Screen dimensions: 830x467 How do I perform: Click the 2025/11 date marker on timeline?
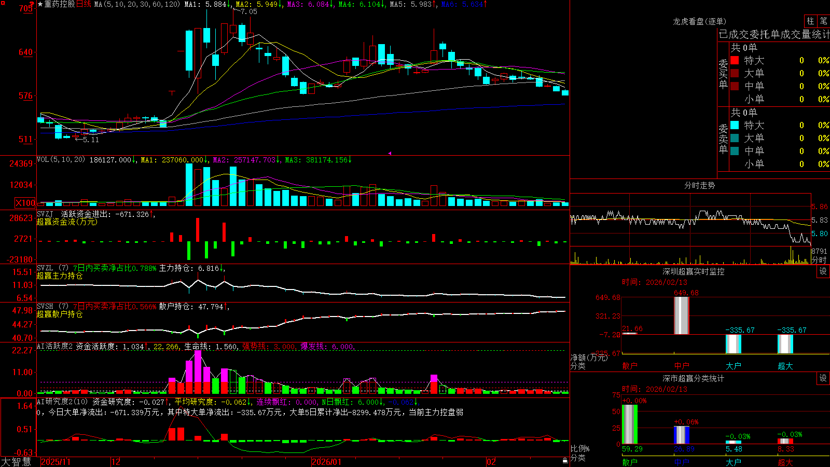(x=56, y=462)
